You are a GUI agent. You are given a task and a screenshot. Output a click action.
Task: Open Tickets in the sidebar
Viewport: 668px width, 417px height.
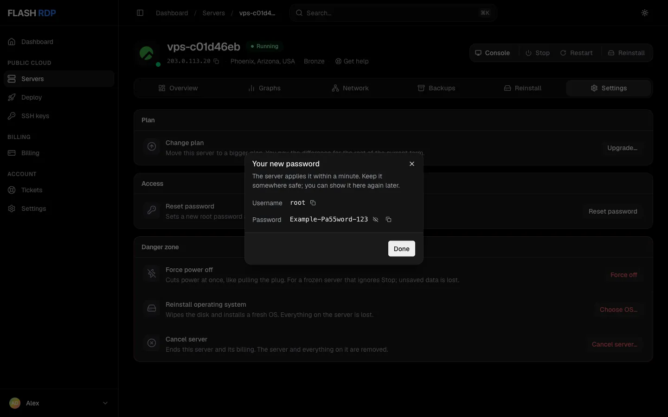59,190
